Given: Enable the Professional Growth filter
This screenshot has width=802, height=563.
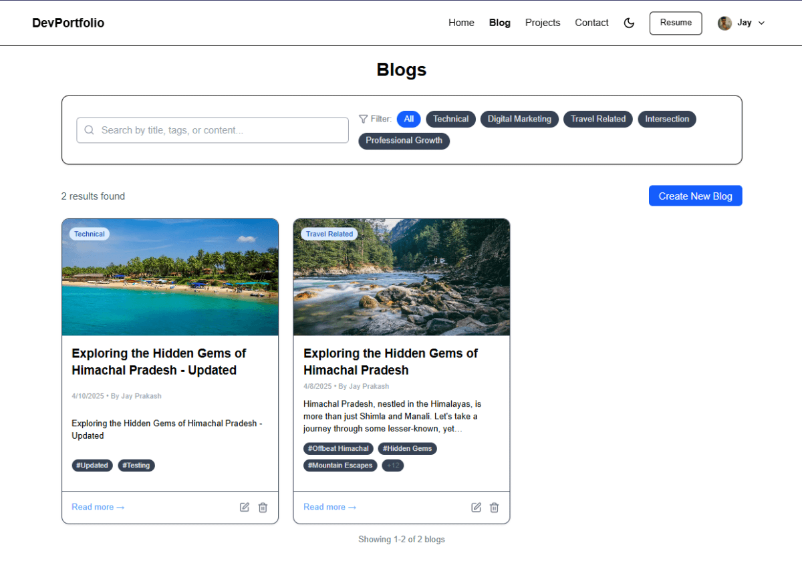Looking at the screenshot, I should tap(404, 140).
